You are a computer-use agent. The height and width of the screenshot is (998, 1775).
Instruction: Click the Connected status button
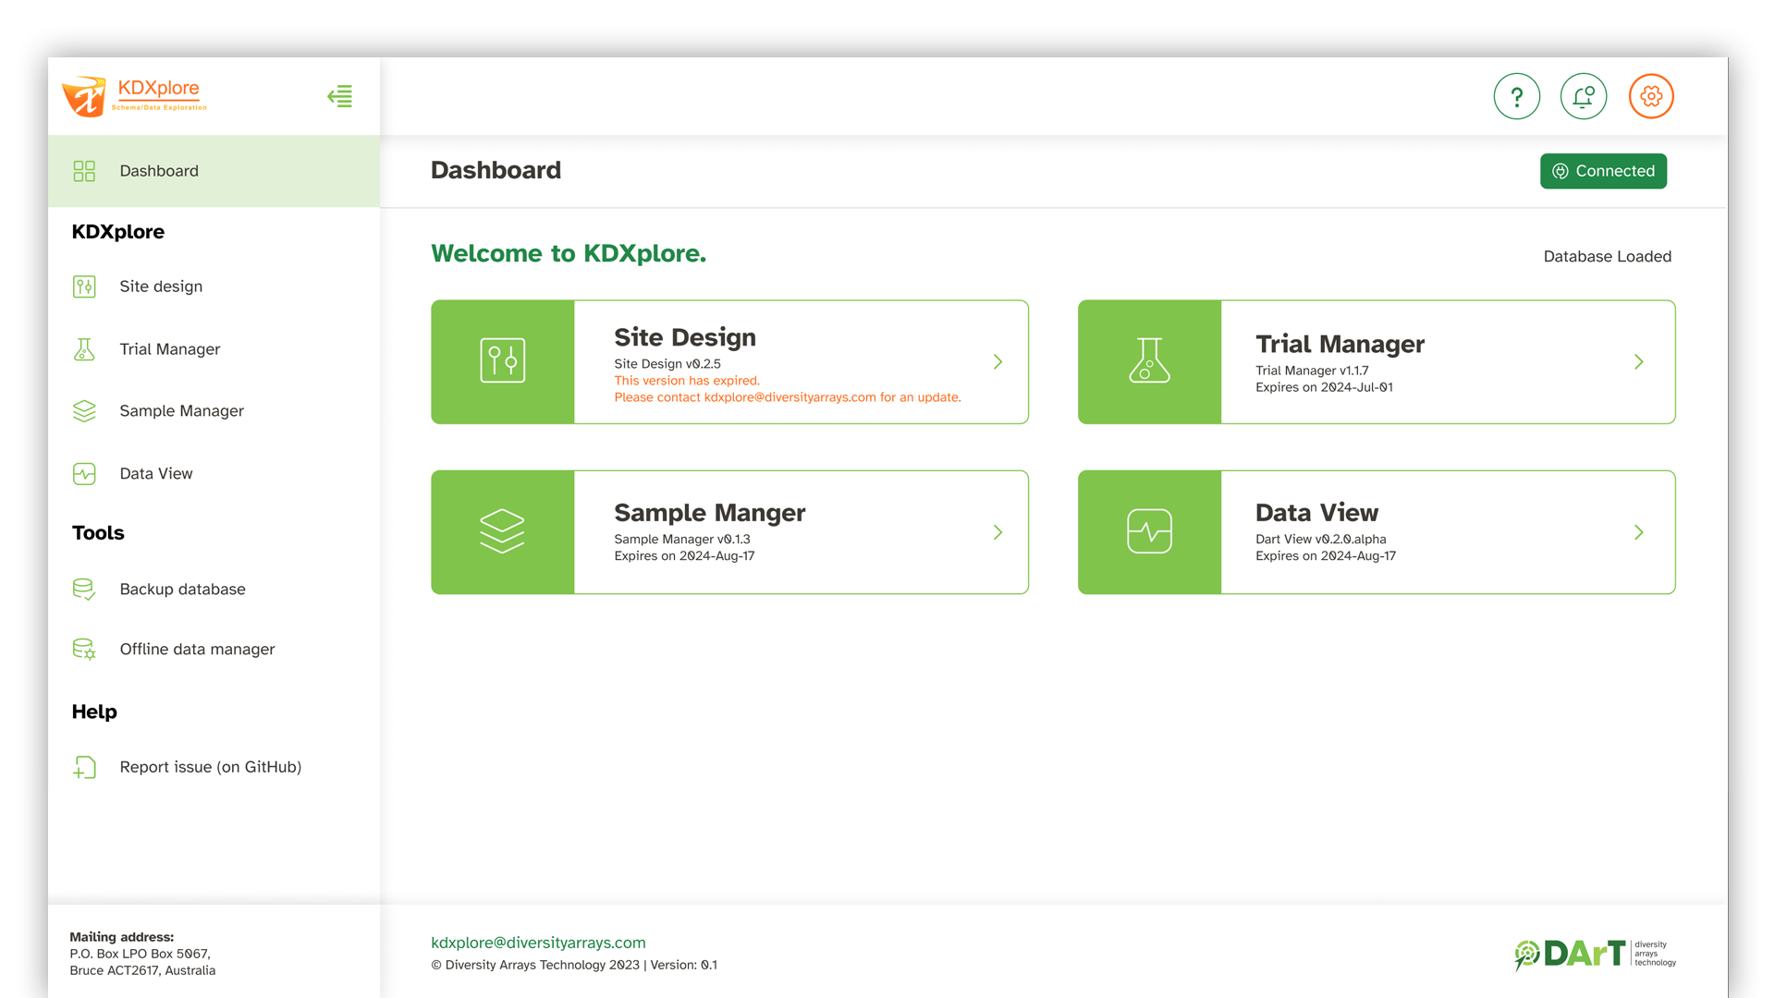pyautogui.click(x=1603, y=171)
